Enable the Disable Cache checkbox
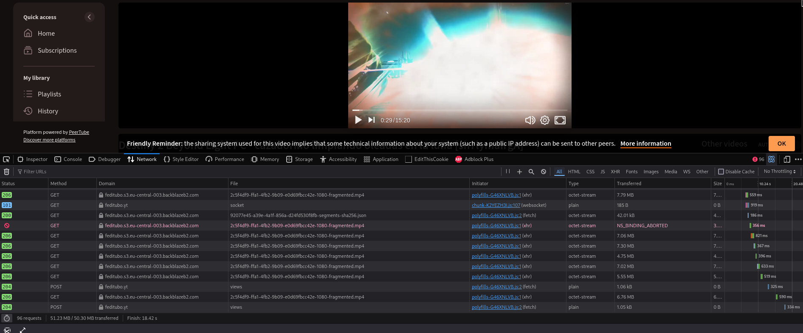Viewport: 803px width, 333px height. 721,172
